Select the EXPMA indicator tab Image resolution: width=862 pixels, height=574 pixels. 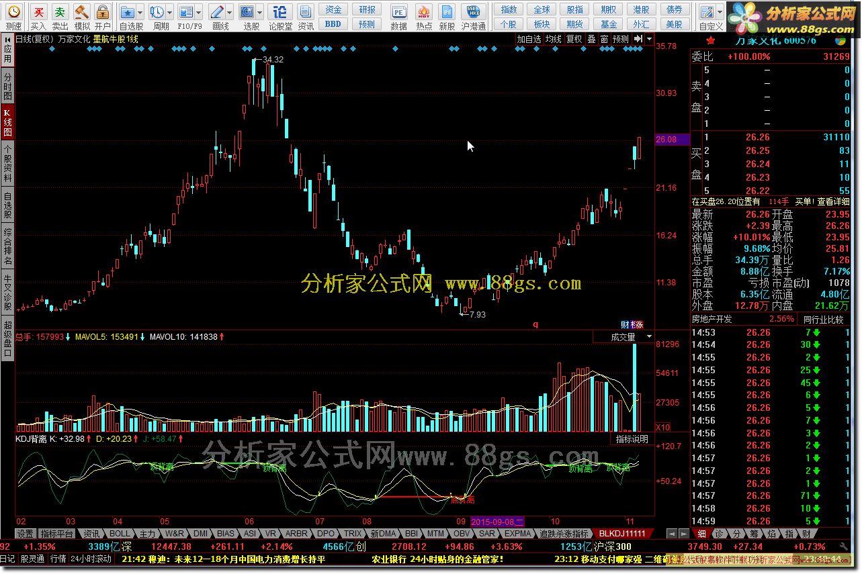click(518, 534)
